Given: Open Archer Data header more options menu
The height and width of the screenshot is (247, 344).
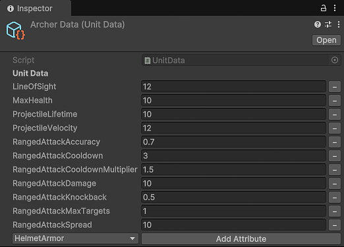Looking at the screenshot, I should pos(339,24).
